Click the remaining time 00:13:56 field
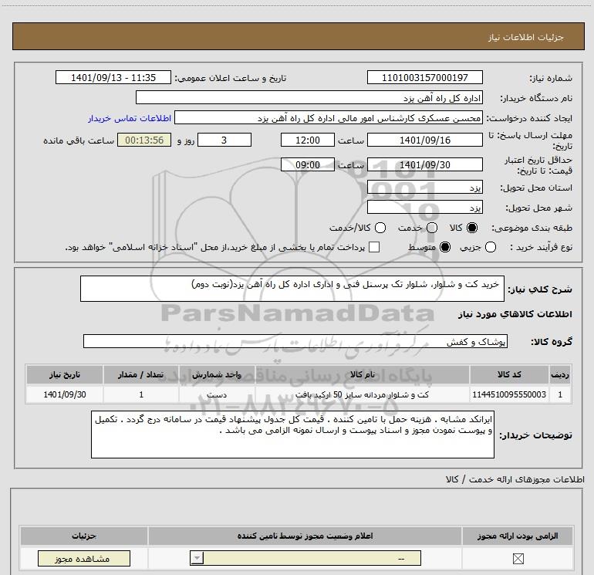594x575 pixels. click(144, 140)
